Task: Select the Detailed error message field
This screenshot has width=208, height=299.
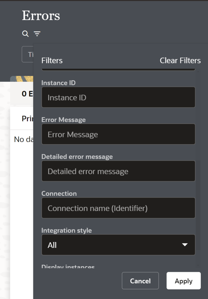Action: (118, 171)
